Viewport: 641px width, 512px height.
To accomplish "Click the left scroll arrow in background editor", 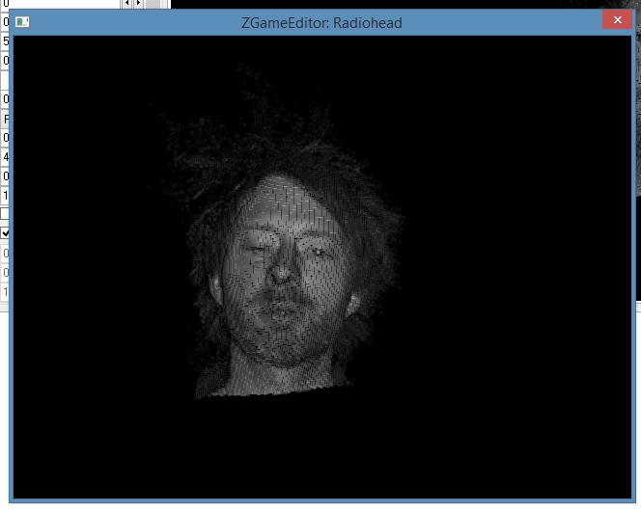I will coord(126,3).
